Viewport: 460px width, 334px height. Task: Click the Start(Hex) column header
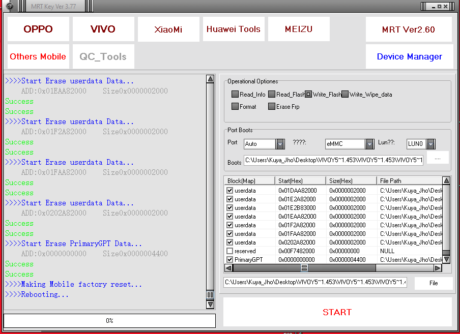pos(300,181)
